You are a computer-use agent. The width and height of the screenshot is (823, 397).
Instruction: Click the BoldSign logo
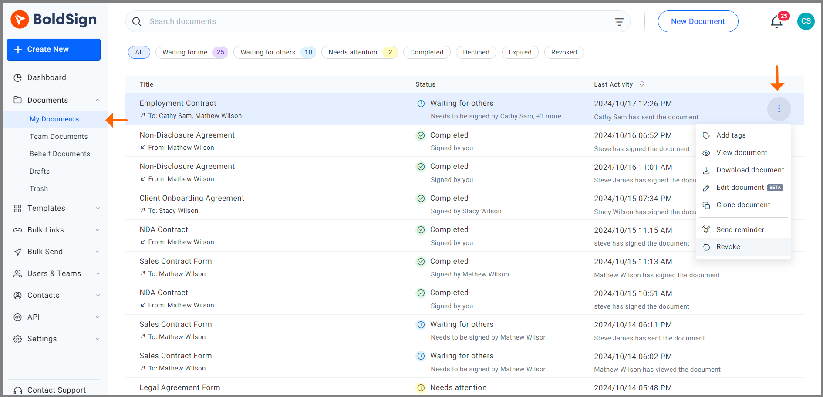click(x=54, y=20)
